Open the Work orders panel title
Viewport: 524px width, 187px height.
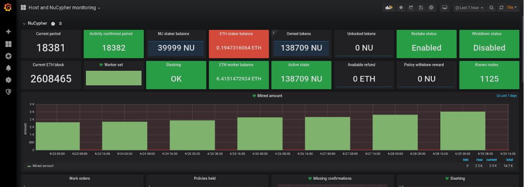point(79,179)
